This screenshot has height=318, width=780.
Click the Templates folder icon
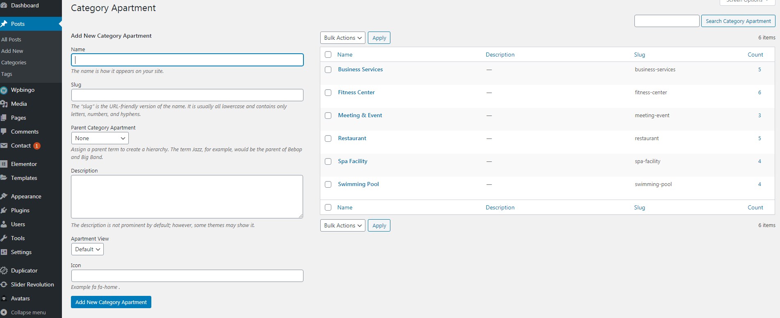(4, 178)
